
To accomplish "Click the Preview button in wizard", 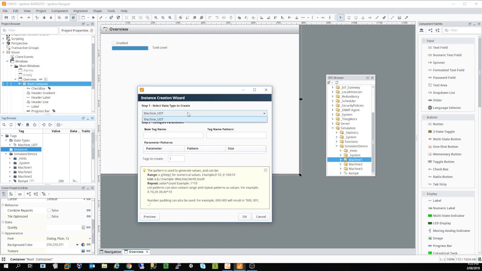I will click(x=149, y=217).
